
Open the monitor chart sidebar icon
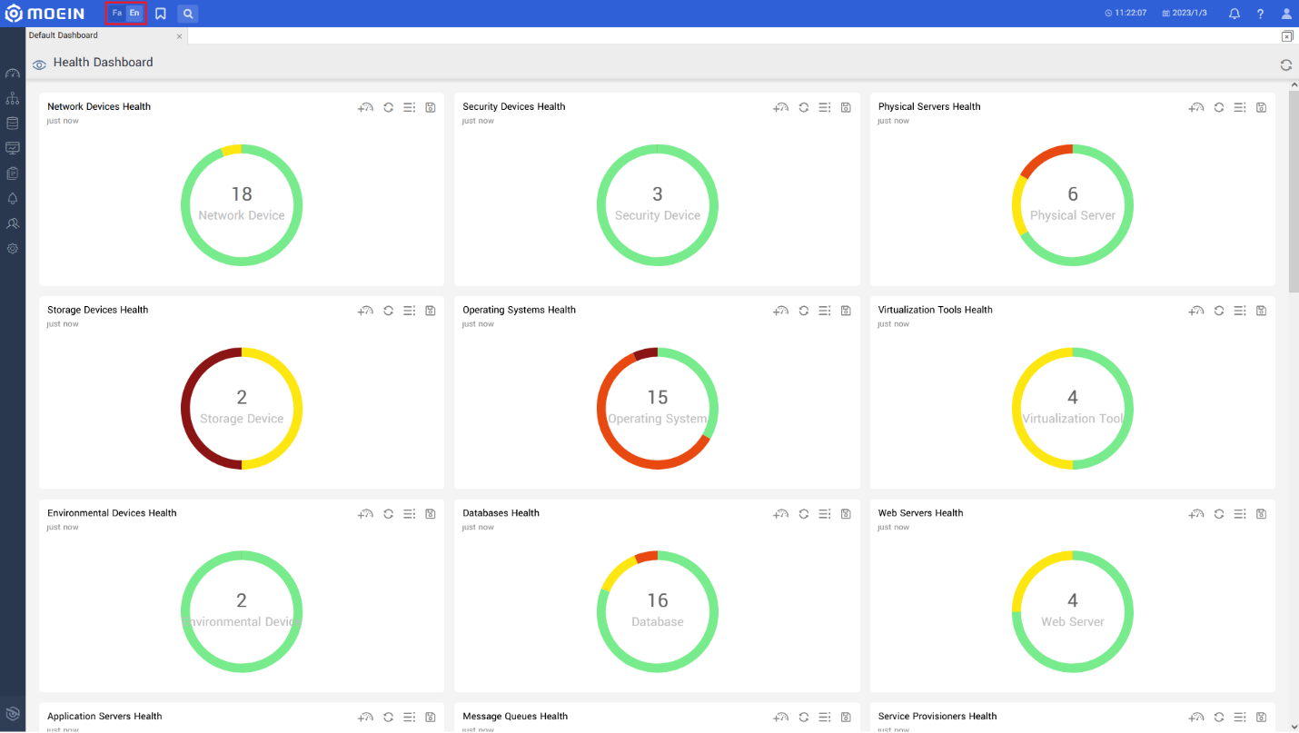[x=13, y=148]
